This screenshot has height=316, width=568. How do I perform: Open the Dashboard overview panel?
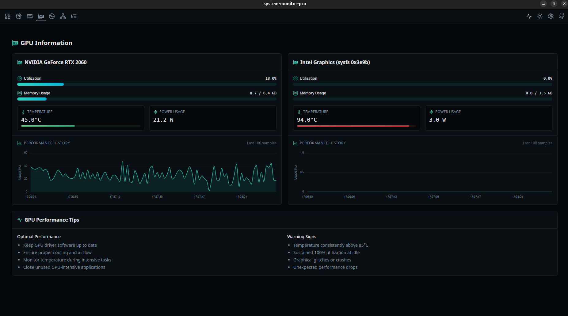tap(7, 16)
